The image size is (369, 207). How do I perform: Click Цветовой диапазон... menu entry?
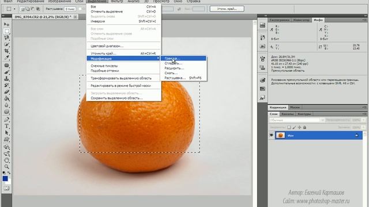click(123, 46)
